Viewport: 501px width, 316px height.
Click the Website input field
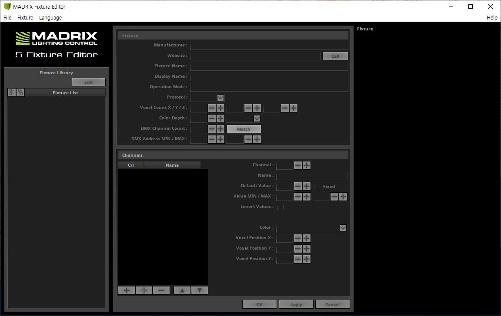pyautogui.click(x=255, y=56)
